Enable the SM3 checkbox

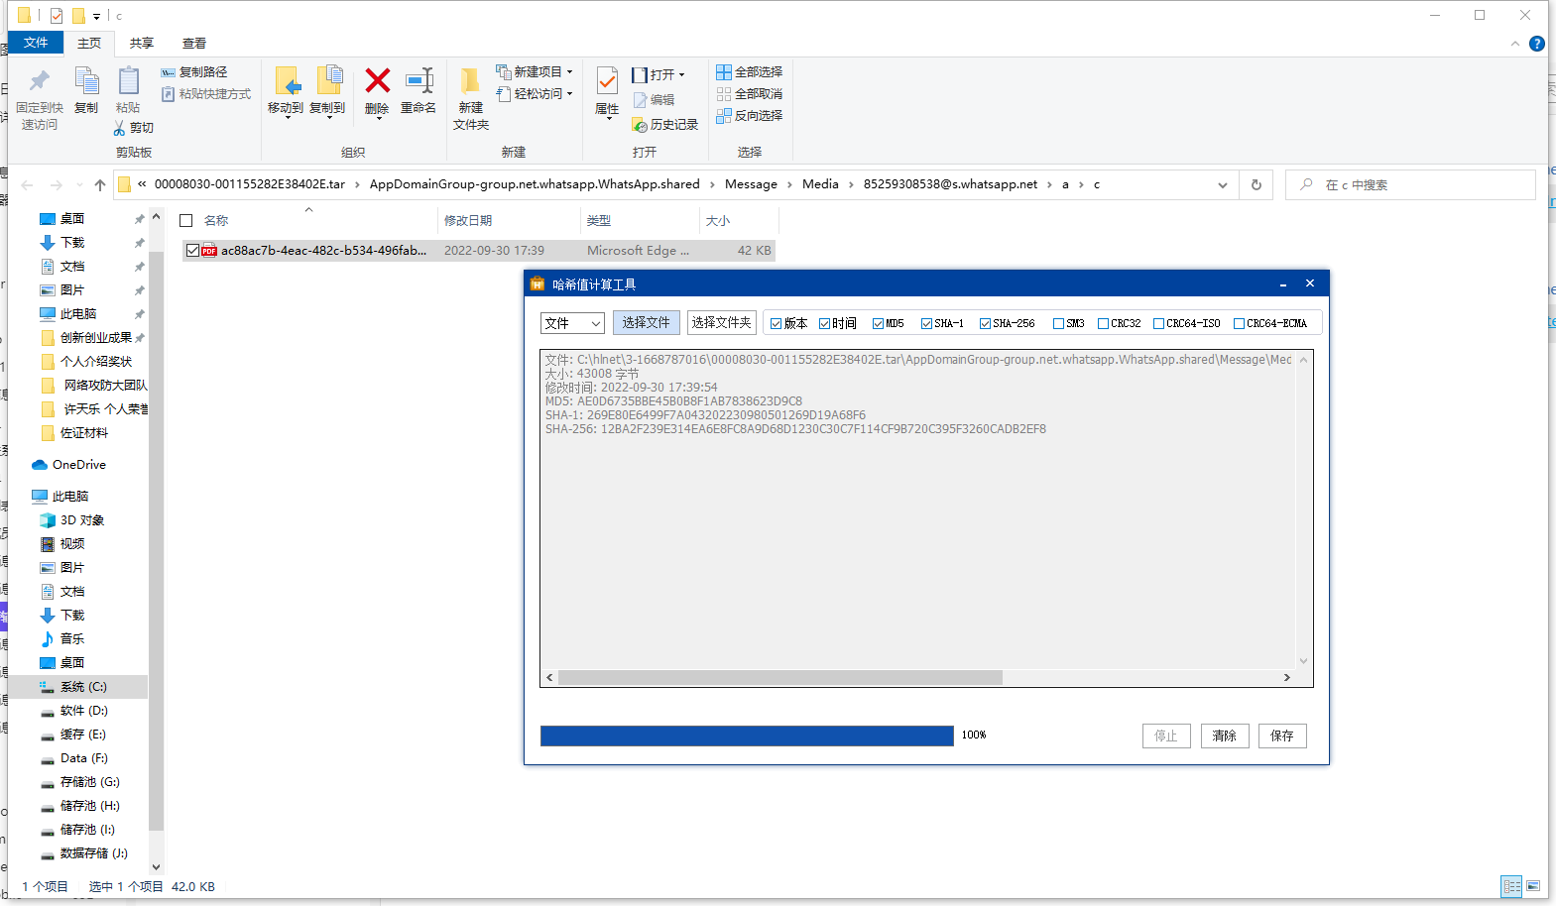(x=1058, y=324)
